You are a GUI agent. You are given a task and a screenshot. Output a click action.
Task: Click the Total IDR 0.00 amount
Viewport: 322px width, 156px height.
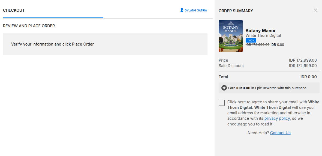tap(308, 77)
